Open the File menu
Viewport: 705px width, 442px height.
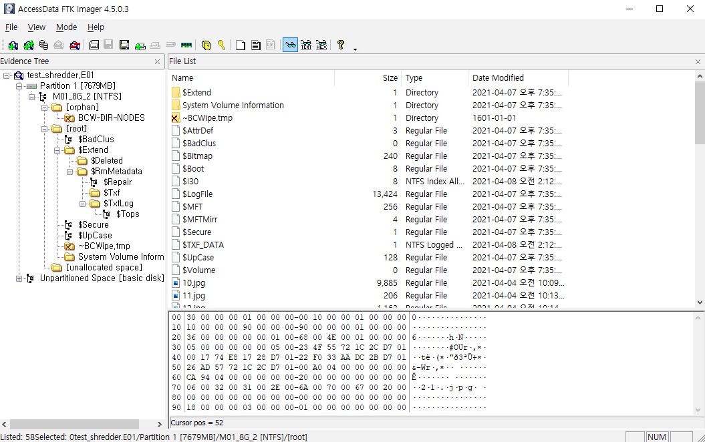11,27
